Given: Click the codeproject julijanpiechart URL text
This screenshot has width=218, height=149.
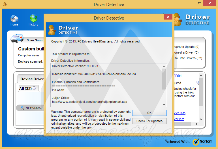Looking at the screenshot, I should [89, 102].
